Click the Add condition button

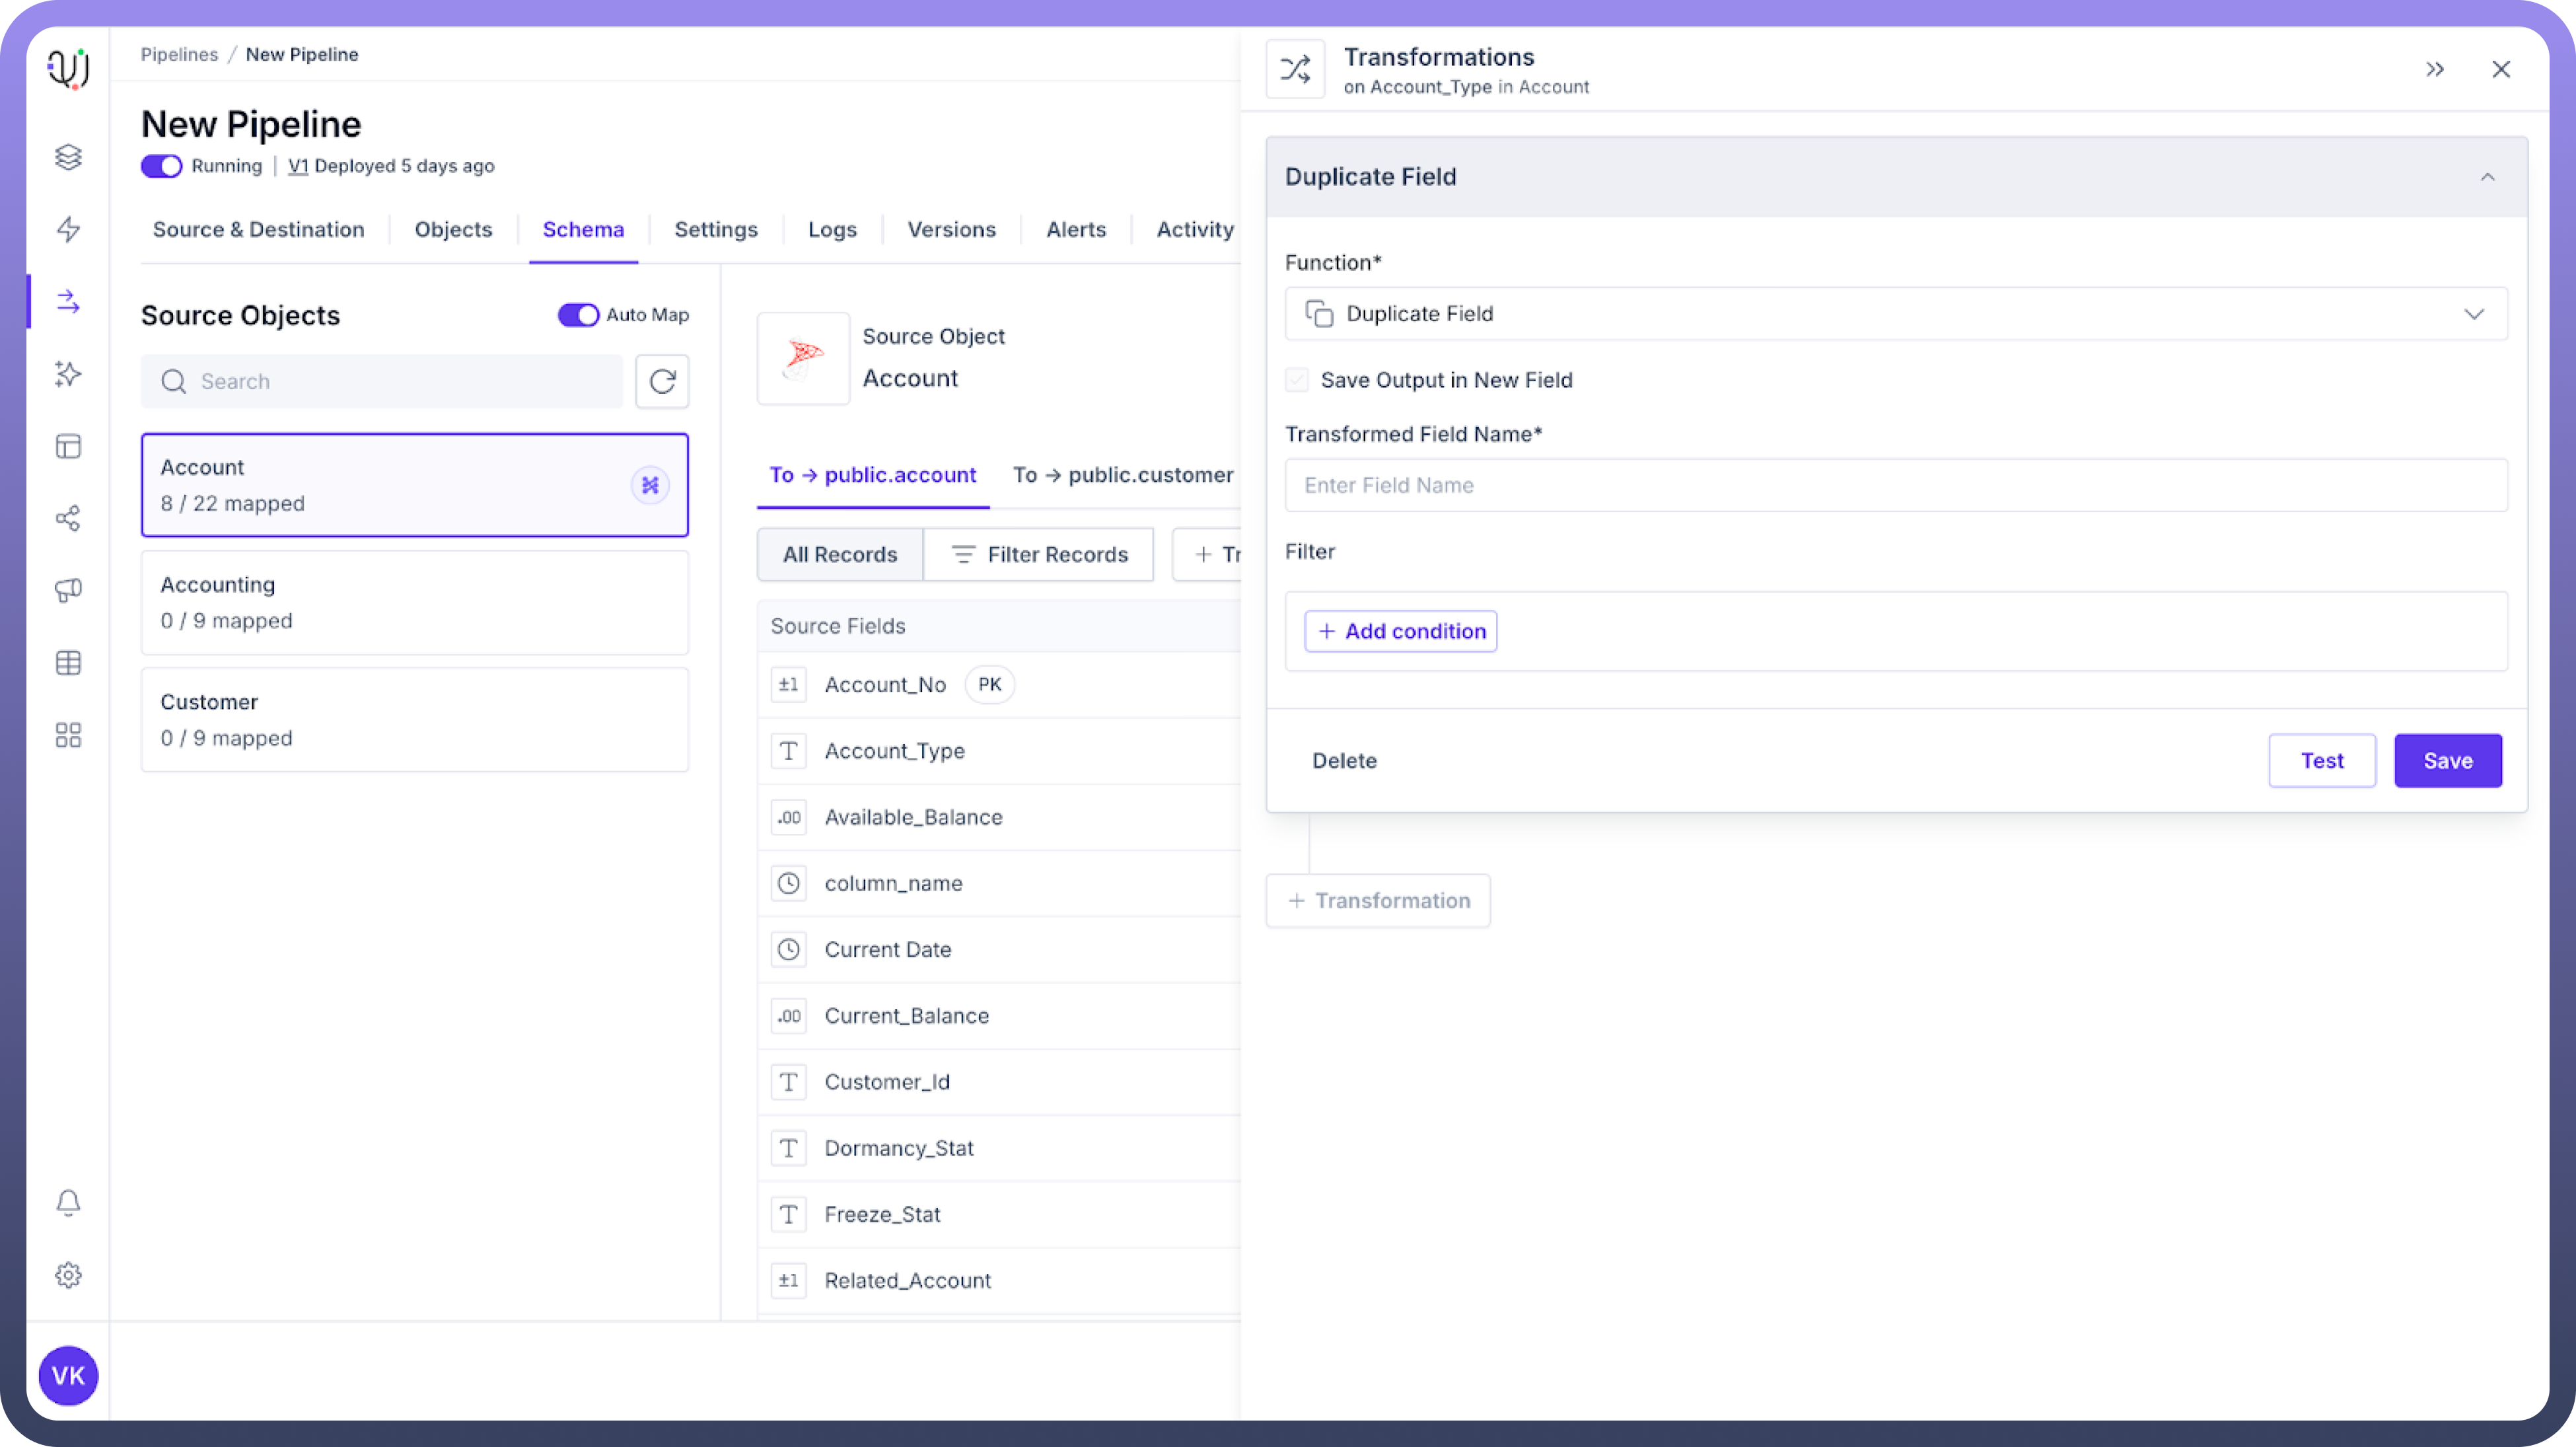point(1400,631)
